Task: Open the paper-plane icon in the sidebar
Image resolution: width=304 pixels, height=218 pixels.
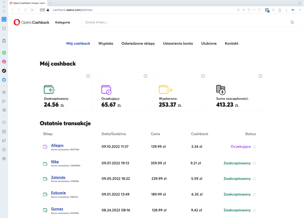Action: click(4, 101)
